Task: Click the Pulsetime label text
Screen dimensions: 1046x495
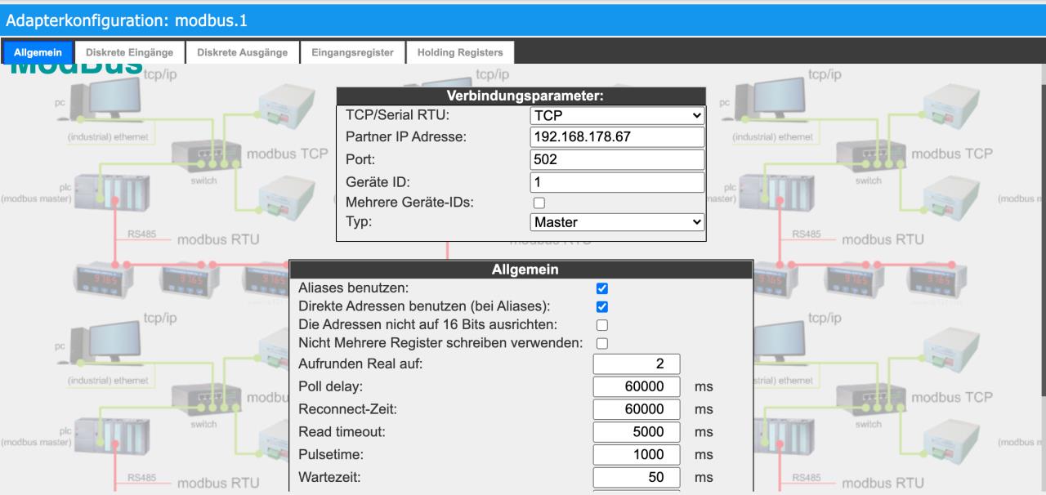Action: pyautogui.click(x=330, y=455)
